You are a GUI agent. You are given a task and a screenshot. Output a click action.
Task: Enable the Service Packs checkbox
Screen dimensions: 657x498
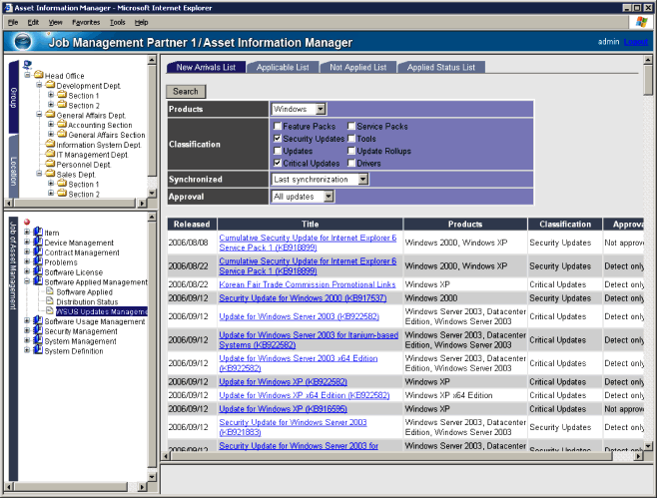(x=350, y=127)
